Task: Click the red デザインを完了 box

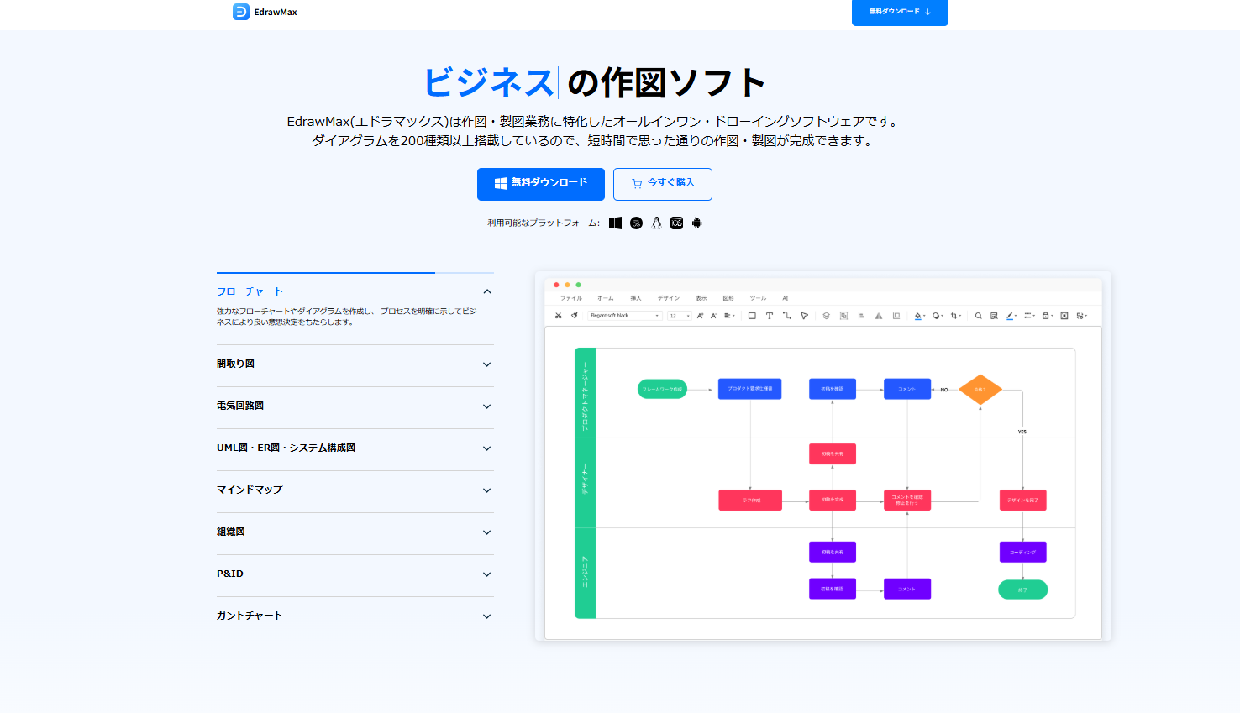Action: click(1023, 500)
